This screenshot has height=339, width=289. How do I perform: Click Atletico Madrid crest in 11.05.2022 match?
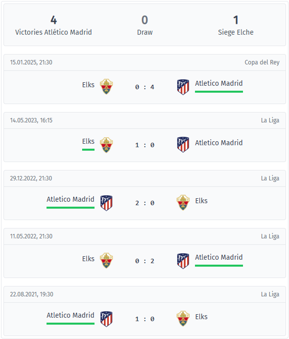coord(183,261)
